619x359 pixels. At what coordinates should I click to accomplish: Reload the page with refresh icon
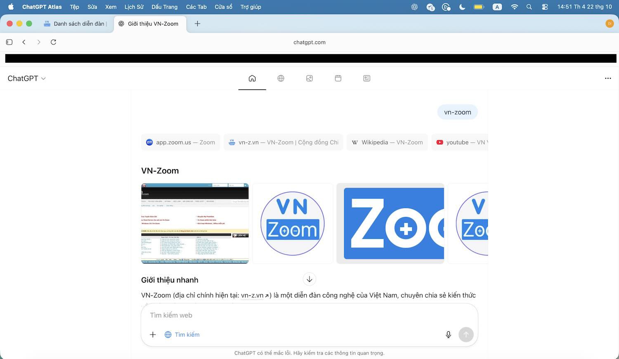[x=53, y=42]
